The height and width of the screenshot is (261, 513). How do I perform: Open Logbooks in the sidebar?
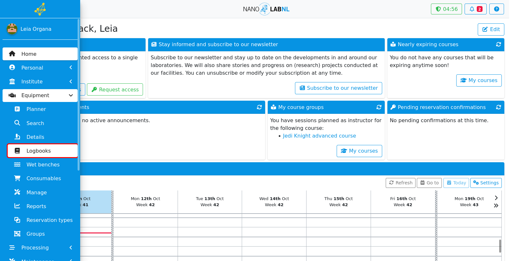(x=43, y=151)
